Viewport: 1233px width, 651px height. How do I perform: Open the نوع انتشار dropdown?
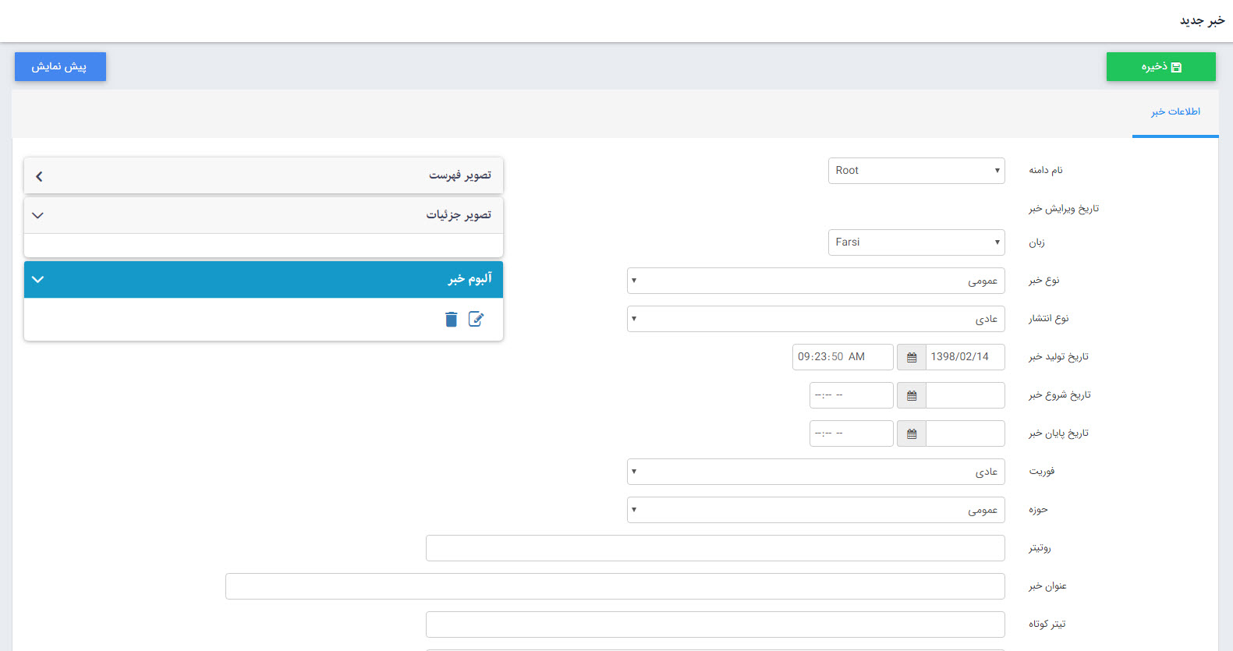click(x=815, y=319)
